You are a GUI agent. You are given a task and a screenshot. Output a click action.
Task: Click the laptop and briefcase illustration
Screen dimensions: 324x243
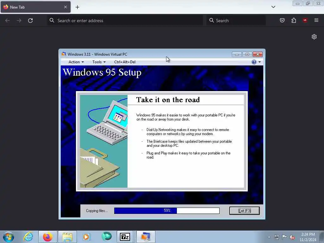coord(104,141)
